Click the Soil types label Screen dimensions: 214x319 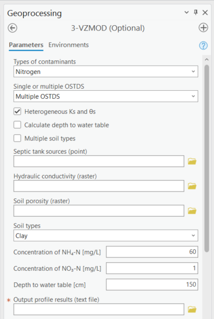pyautogui.click(x=27, y=226)
